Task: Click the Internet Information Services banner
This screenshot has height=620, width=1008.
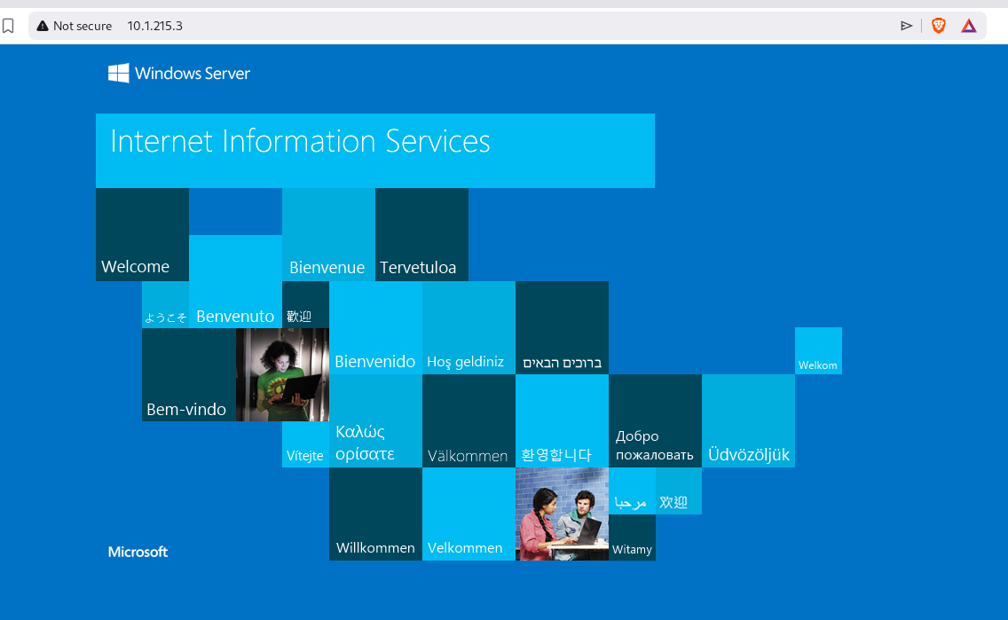Action: click(375, 151)
